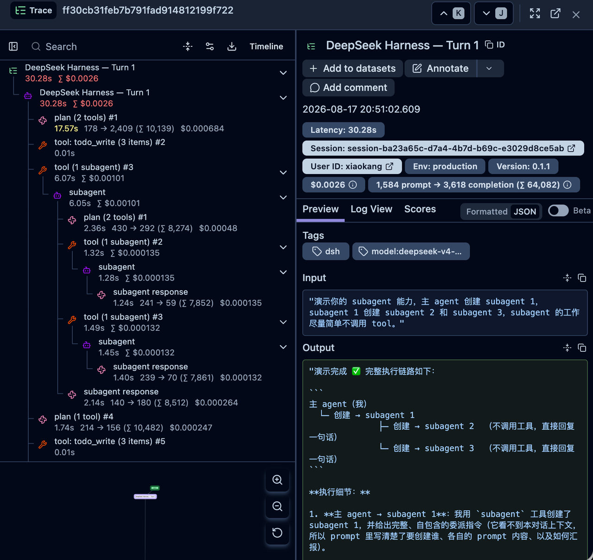The image size is (593, 560).
Task: Go to next trace with J button
Action: 494,13
